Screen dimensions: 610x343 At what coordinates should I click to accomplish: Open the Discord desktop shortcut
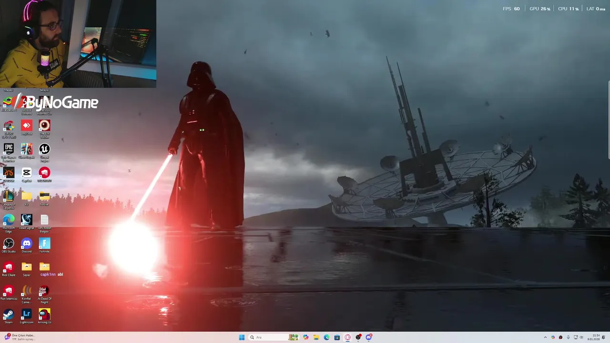(27, 245)
